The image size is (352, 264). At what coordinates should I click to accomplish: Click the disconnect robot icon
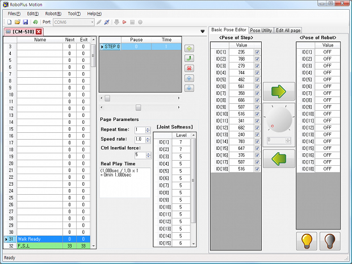point(107,22)
